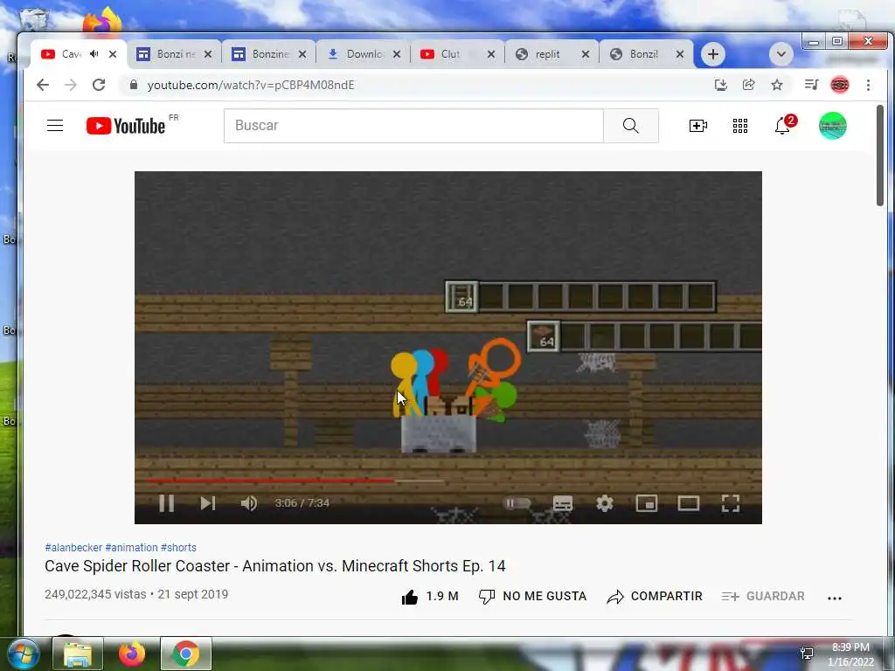This screenshot has width=895, height=671.
Task: Mute the video volume
Action: pyautogui.click(x=249, y=502)
